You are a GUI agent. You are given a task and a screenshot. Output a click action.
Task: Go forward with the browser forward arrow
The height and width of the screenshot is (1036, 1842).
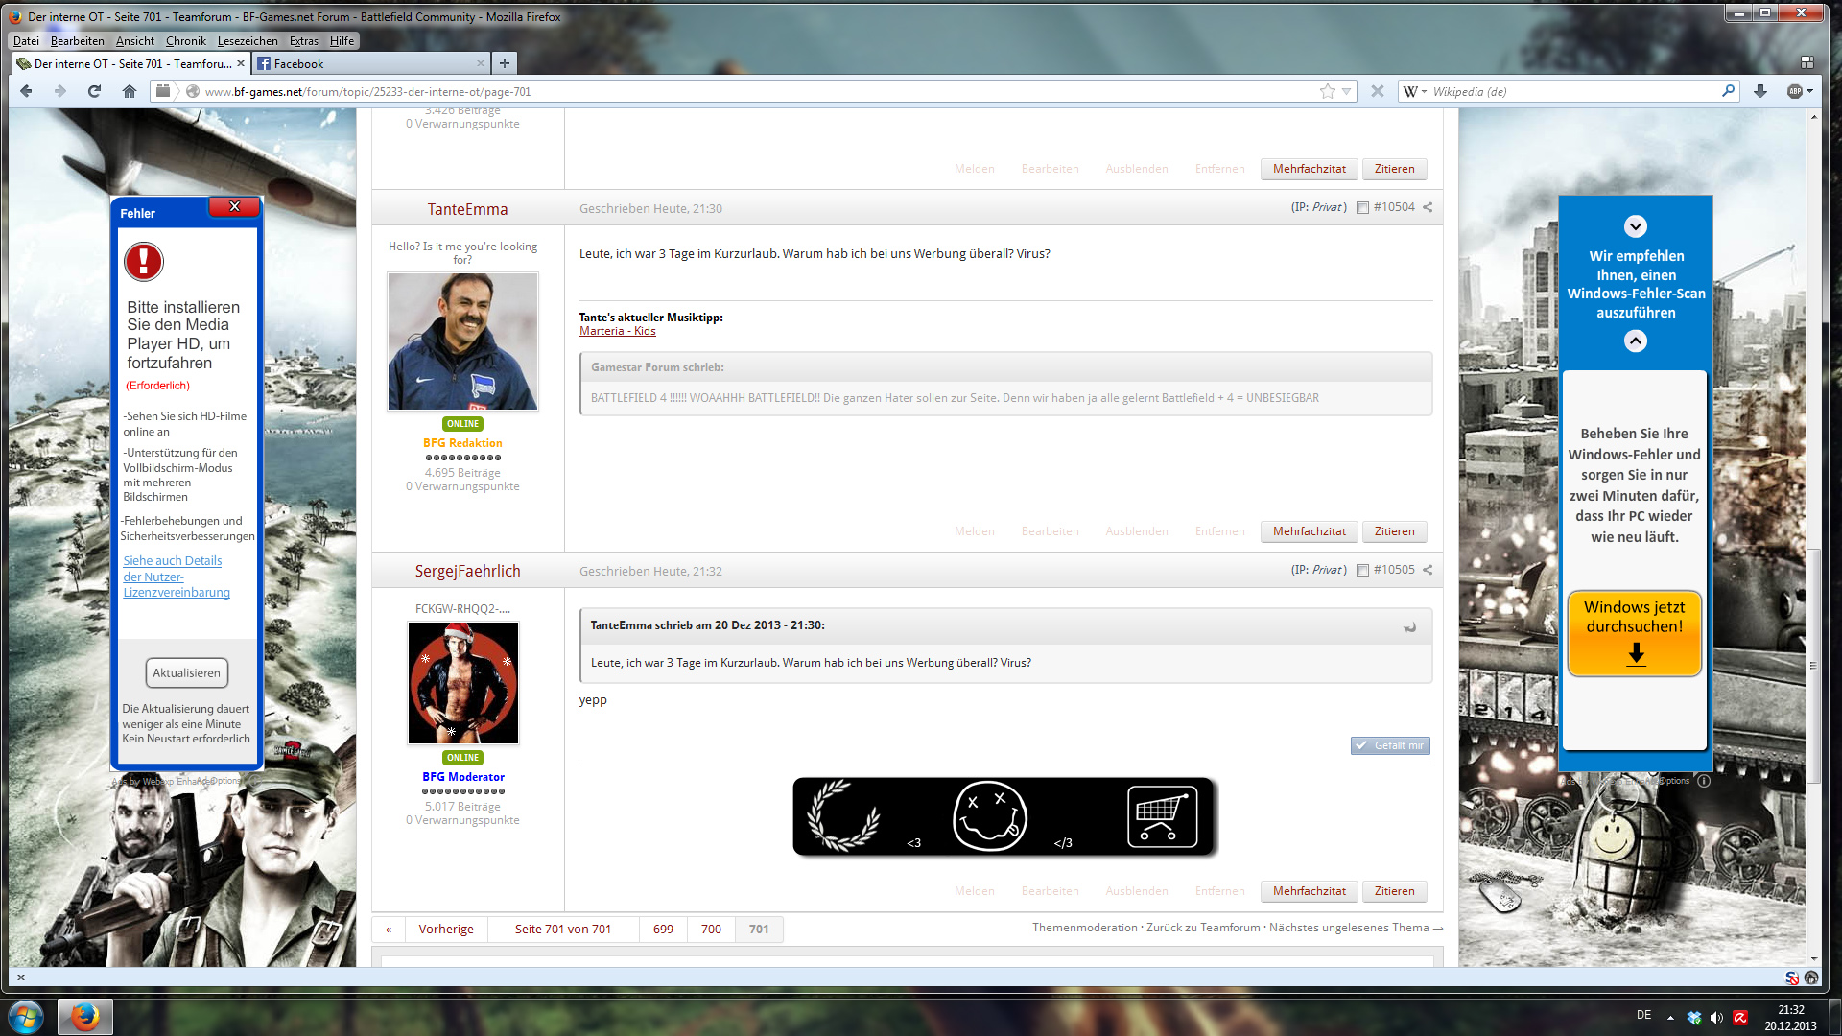pos(59,91)
